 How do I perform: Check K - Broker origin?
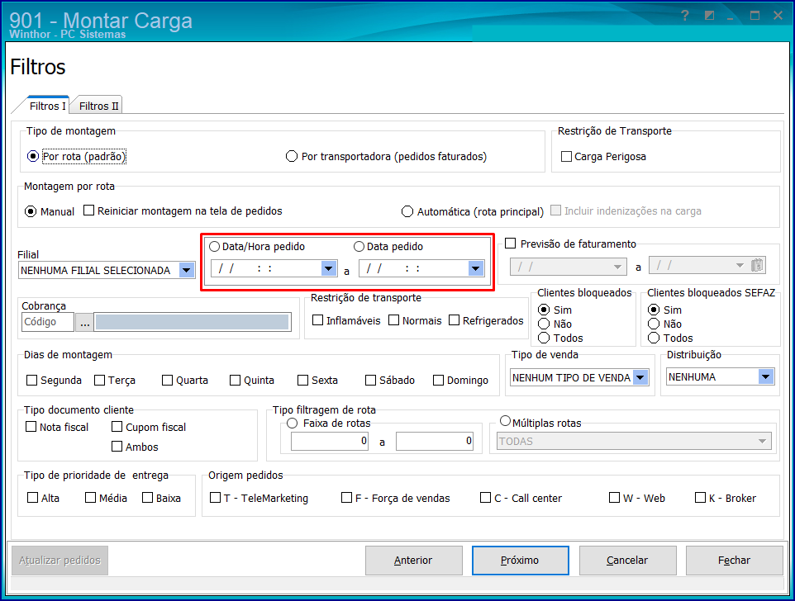[700, 498]
